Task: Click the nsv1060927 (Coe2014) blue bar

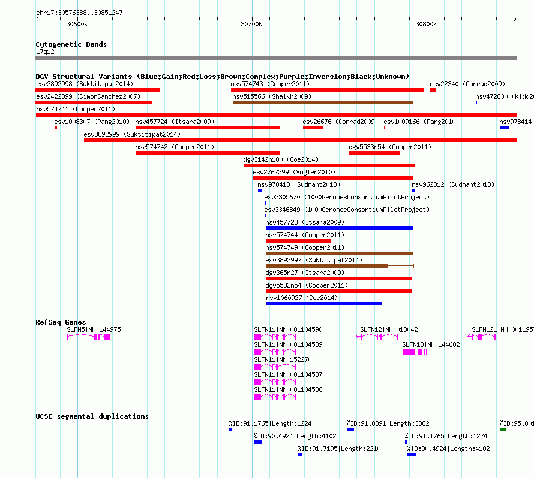Action: click(x=324, y=304)
